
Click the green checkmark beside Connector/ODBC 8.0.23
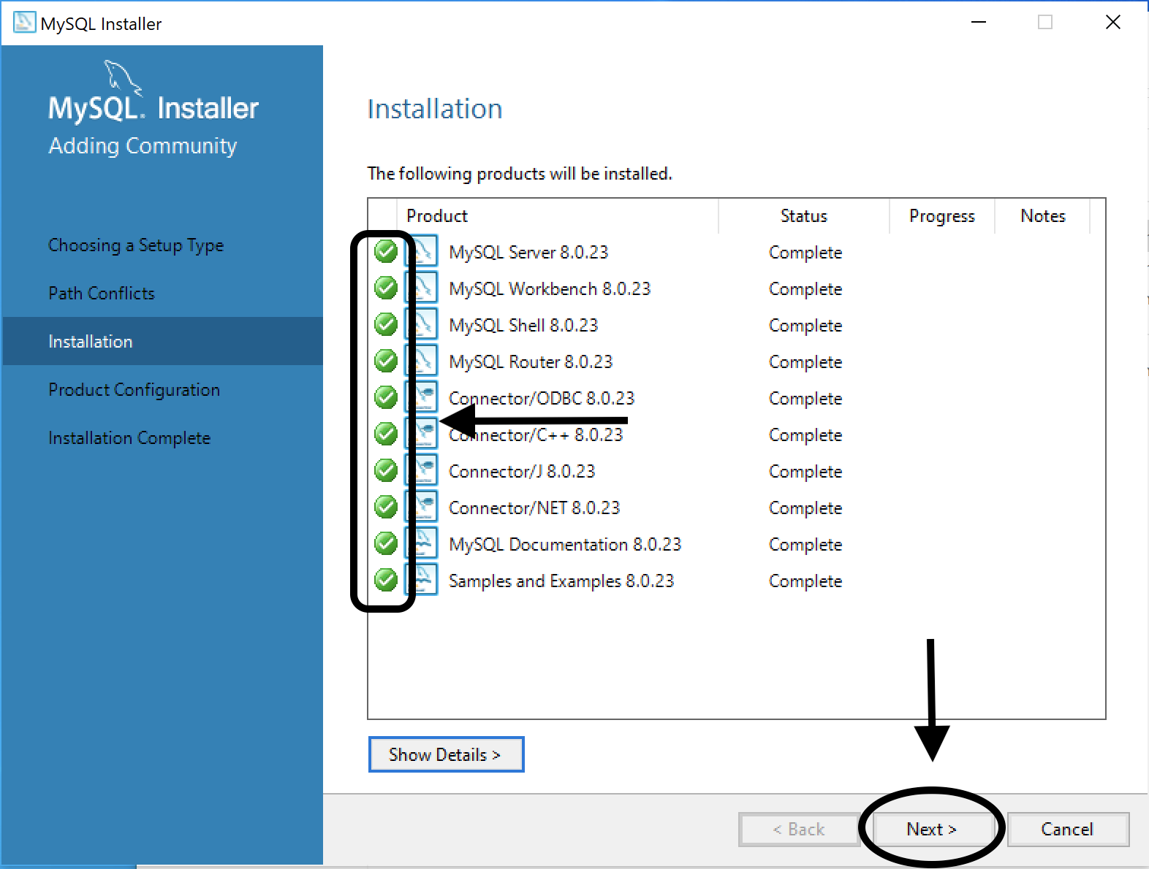(386, 397)
